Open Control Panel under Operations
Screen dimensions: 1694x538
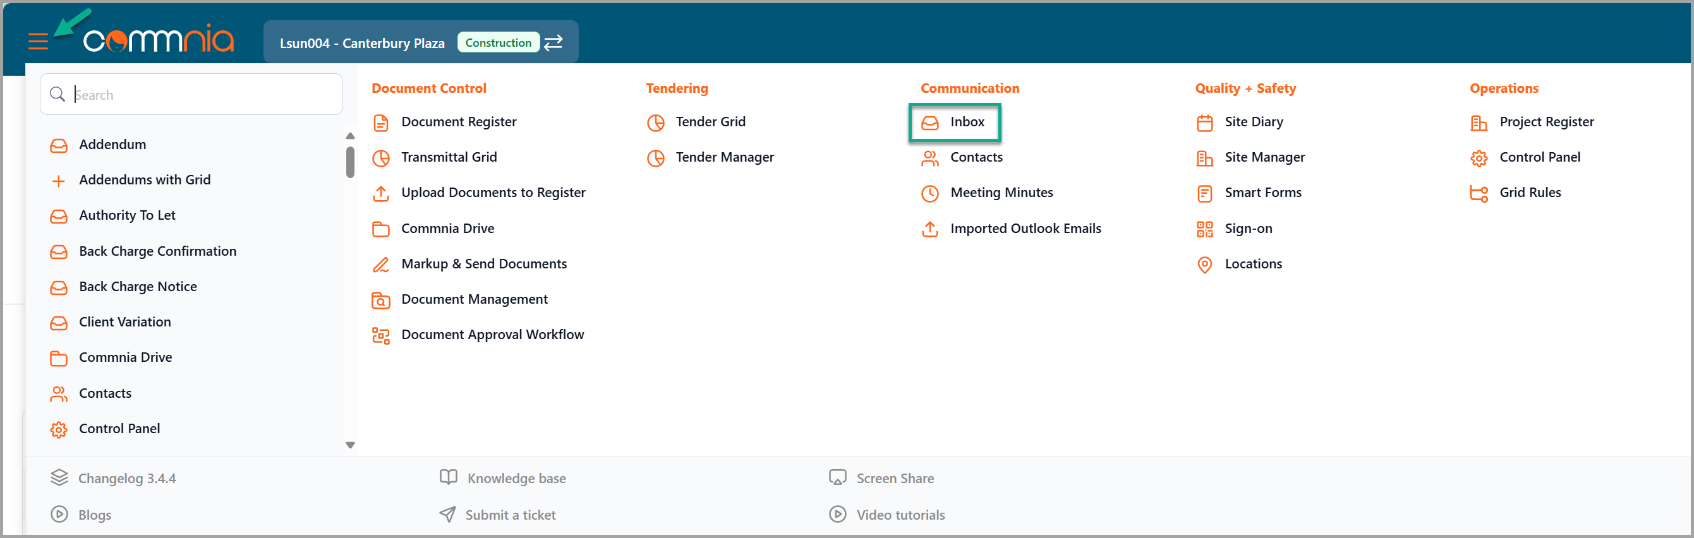tap(1539, 158)
